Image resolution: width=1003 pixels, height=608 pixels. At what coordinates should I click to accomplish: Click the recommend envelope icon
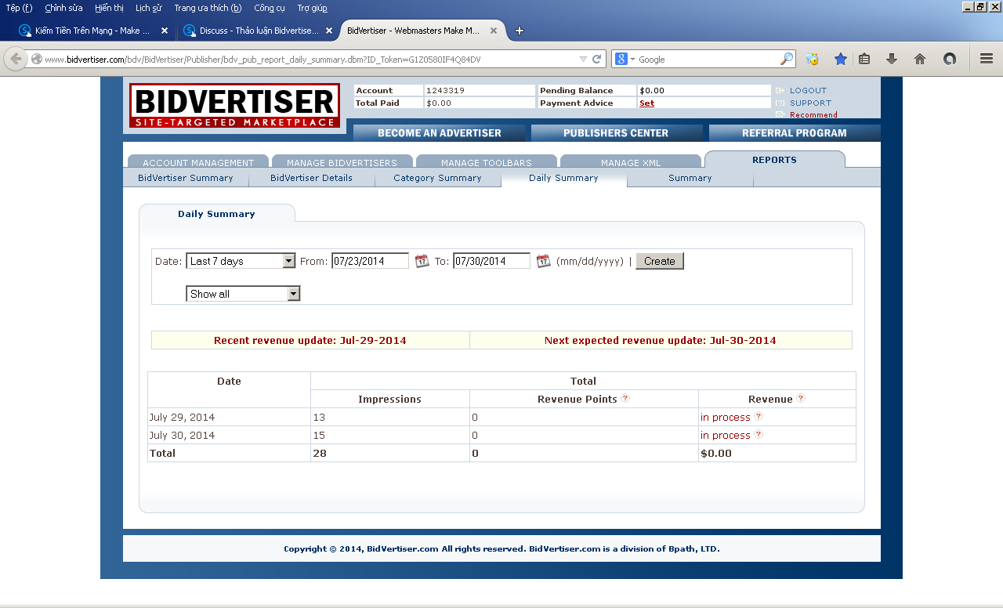pyautogui.click(x=780, y=114)
